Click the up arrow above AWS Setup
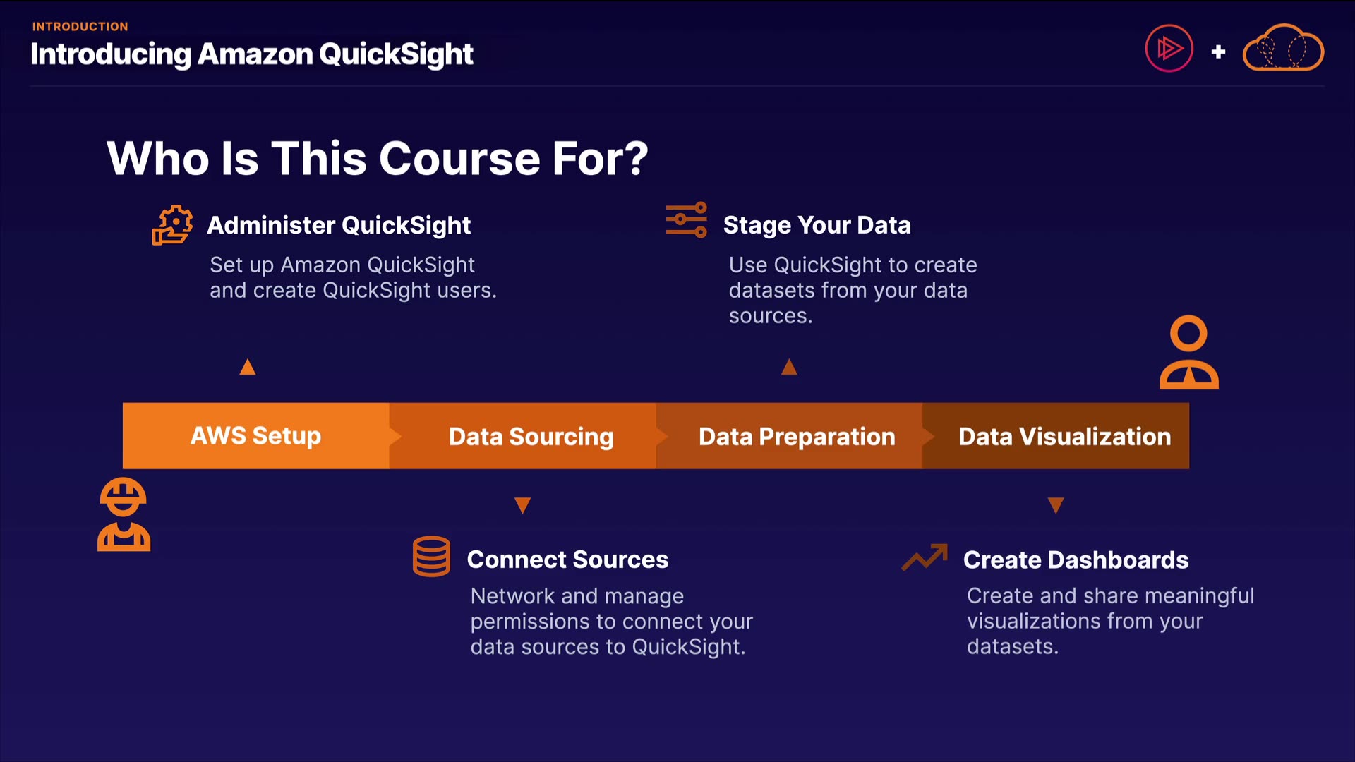 [248, 367]
